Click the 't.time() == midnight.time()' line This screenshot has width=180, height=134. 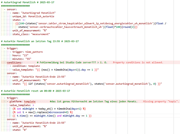[x=52, y=116]
